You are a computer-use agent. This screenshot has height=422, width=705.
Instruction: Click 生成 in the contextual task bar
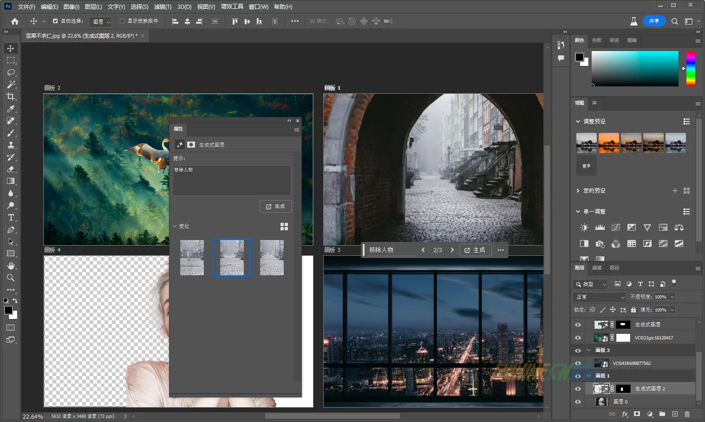tap(475, 250)
